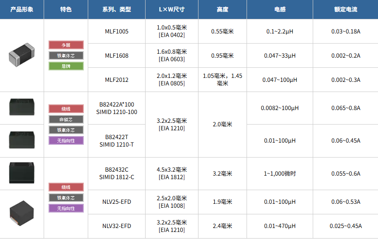
Task: Open the B82422T SIMID 1210-T entry
Action: 117,140
